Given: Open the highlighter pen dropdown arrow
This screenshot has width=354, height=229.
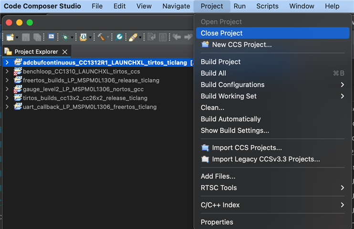Looking at the screenshot, I should (x=140, y=37).
